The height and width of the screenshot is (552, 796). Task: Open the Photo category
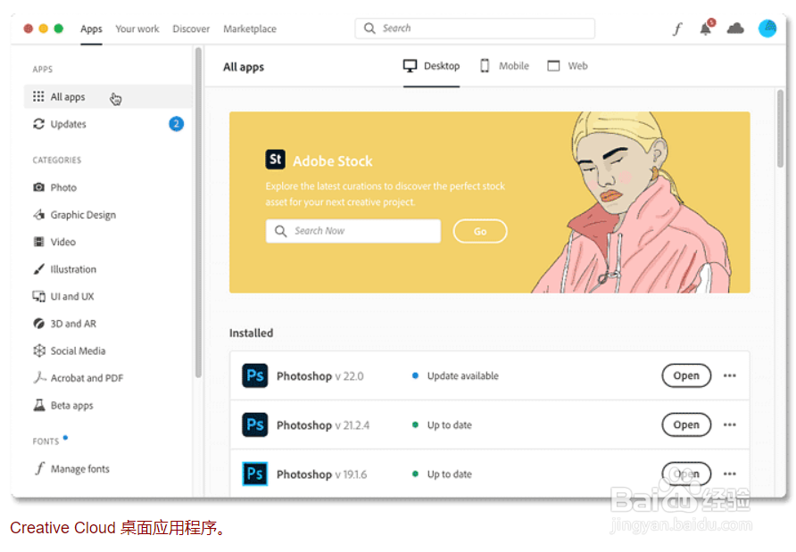(x=108, y=187)
